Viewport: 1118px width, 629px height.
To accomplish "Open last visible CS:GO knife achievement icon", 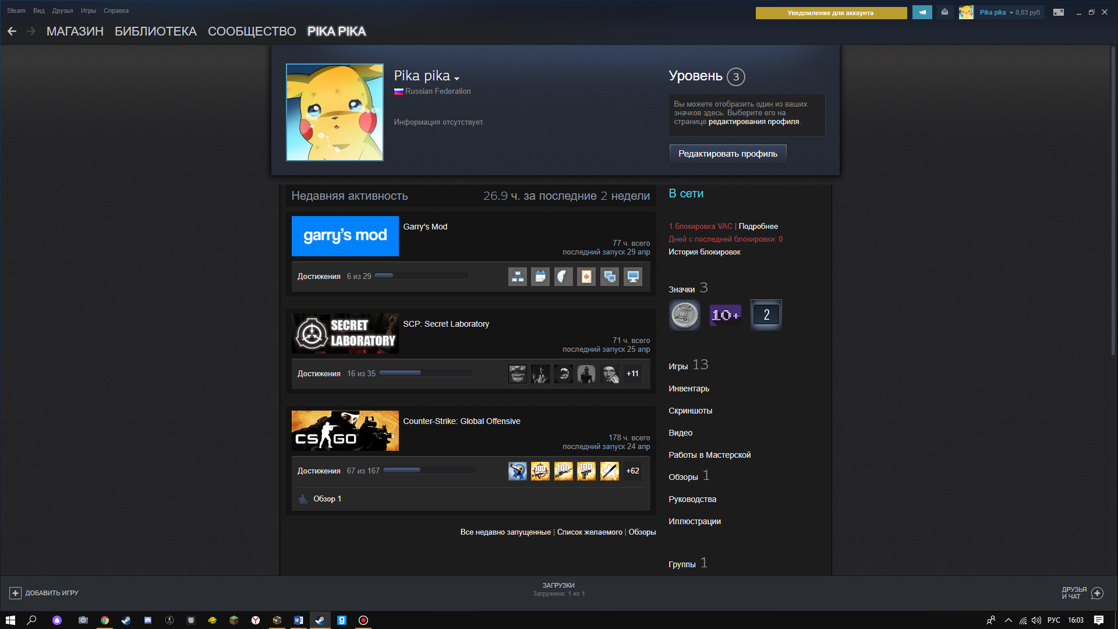I will click(610, 471).
